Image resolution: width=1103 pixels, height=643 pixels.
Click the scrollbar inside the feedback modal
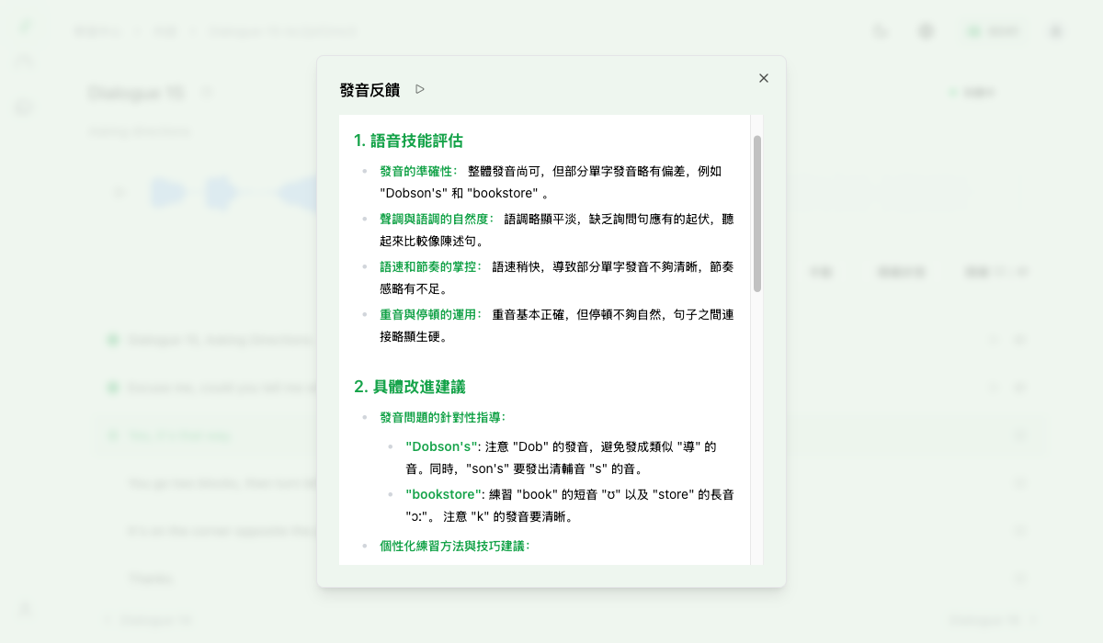pos(757,211)
